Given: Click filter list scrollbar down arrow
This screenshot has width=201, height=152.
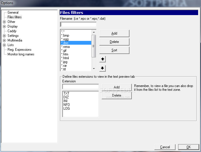Looking at the screenshot, I should (94, 69).
